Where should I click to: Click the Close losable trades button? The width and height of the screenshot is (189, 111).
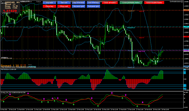point(154,2)
